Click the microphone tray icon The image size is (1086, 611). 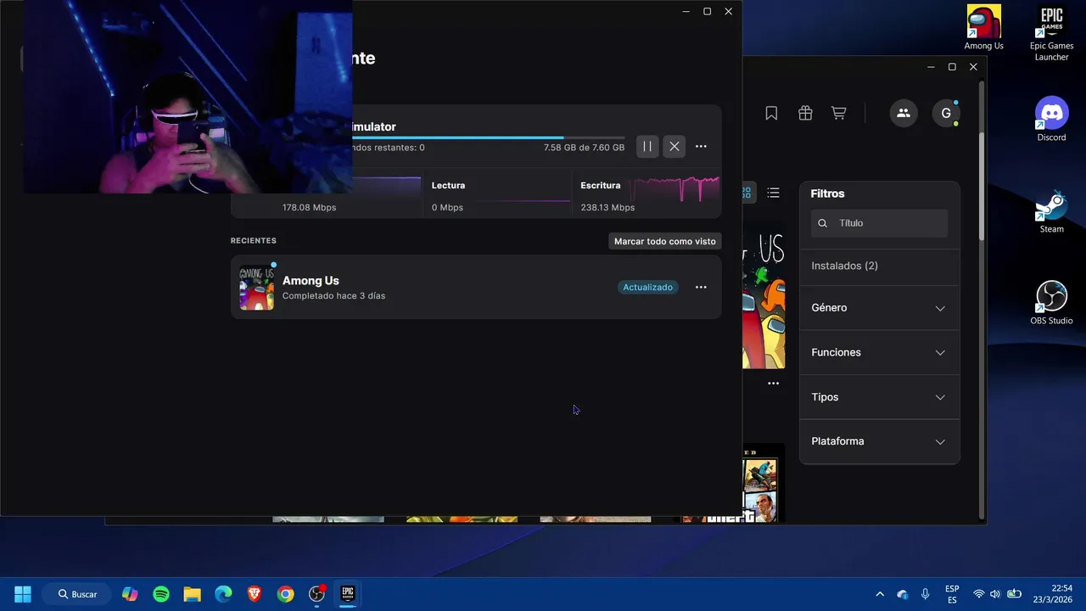point(926,594)
